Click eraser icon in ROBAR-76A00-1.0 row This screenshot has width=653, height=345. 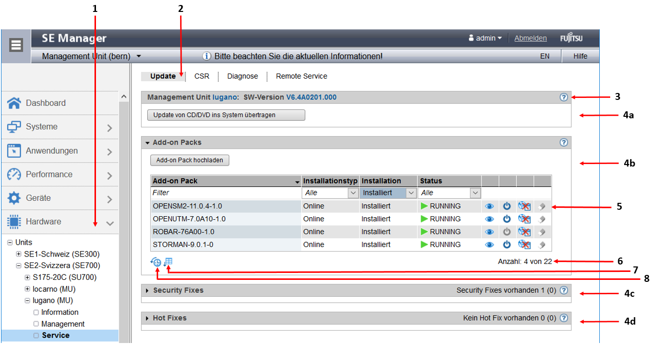542,232
